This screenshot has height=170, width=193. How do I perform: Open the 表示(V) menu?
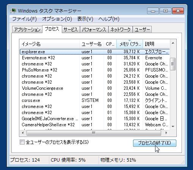(85, 19)
